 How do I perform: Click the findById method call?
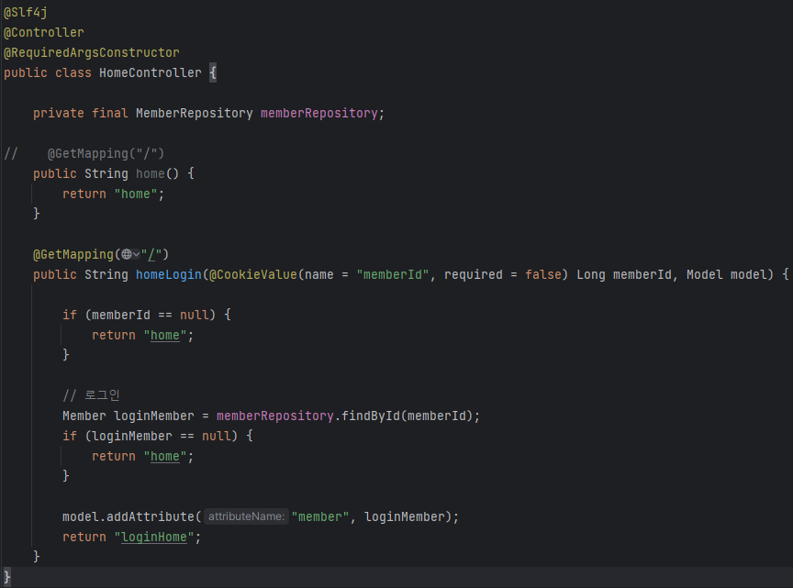click(371, 416)
